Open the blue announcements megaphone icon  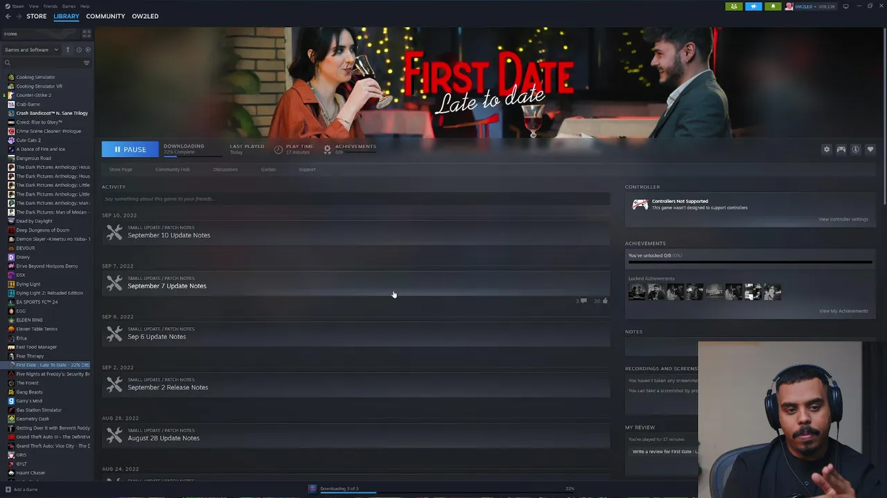point(753,6)
